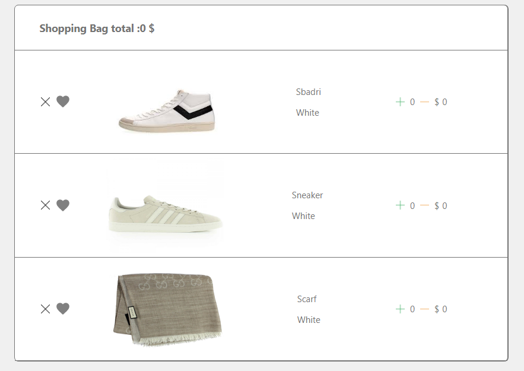Decrease the Scarf quantity with the minus icon

tap(424, 309)
